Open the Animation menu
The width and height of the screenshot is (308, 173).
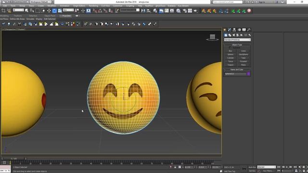64,6
